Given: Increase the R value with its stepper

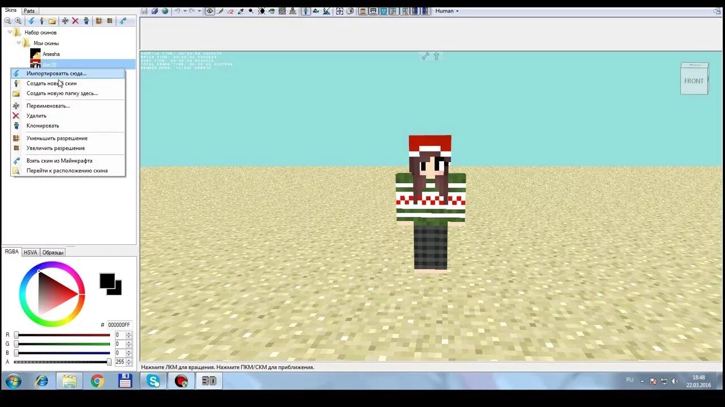Looking at the screenshot, I should [x=129, y=333].
